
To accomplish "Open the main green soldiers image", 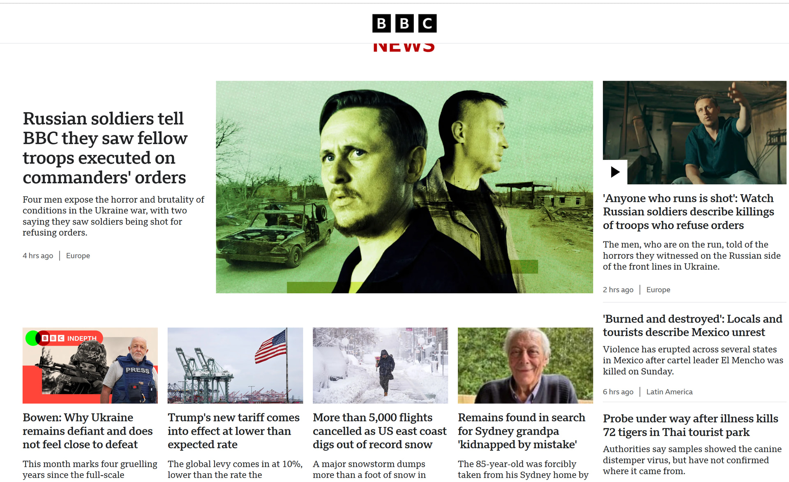I will pyautogui.click(x=404, y=187).
